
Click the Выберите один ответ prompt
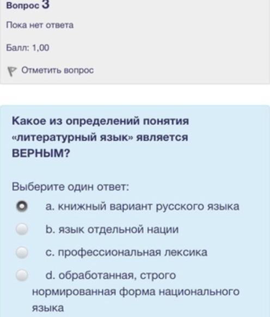click(x=70, y=187)
